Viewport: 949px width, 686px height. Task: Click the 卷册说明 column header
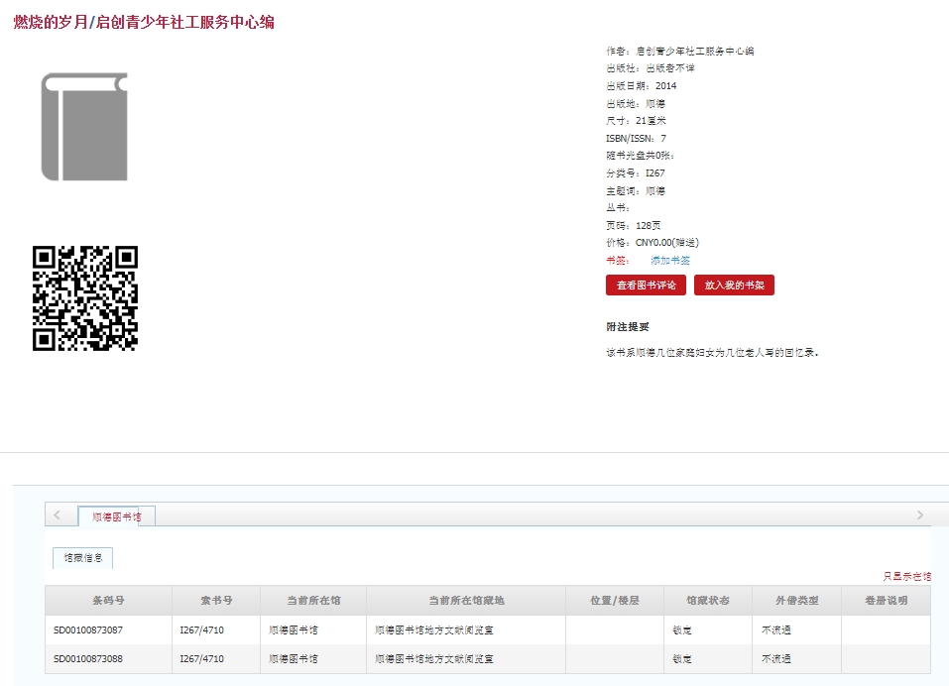click(x=886, y=601)
